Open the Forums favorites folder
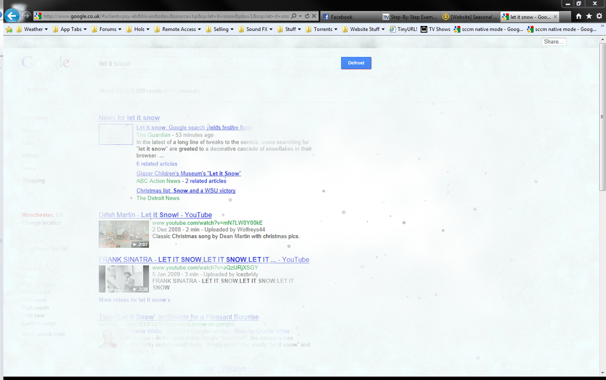Image resolution: width=606 pixels, height=380 pixels. click(x=106, y=29)
